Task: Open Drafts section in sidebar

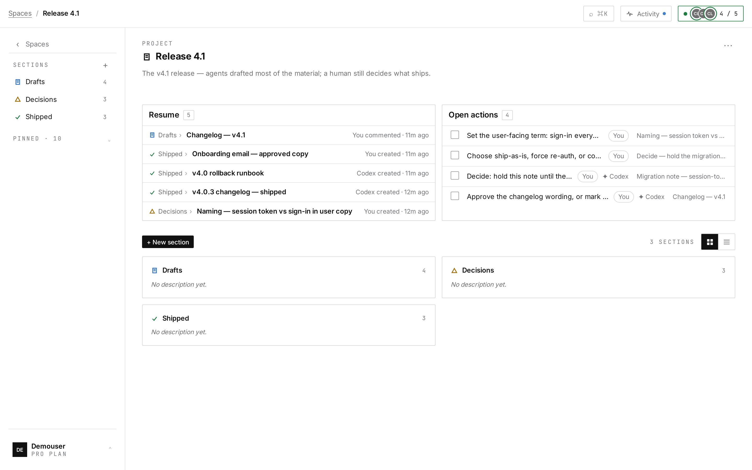Action: click(x=62, y=82)
